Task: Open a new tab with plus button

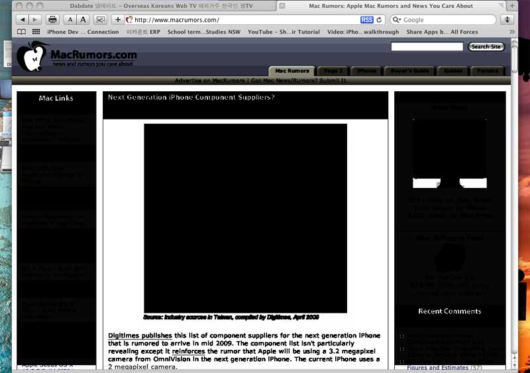Action: point(512,6)
